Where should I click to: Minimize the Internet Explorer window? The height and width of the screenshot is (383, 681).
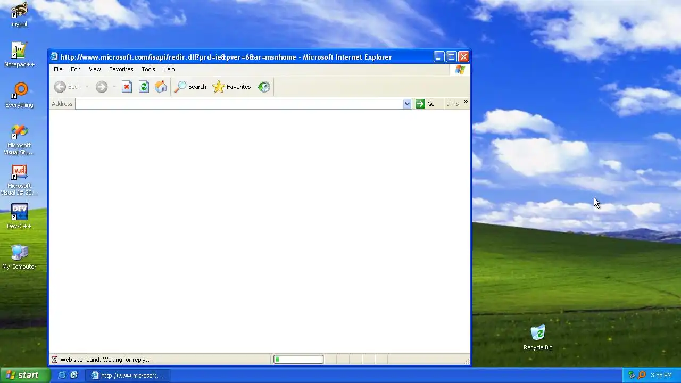(439, 57)
